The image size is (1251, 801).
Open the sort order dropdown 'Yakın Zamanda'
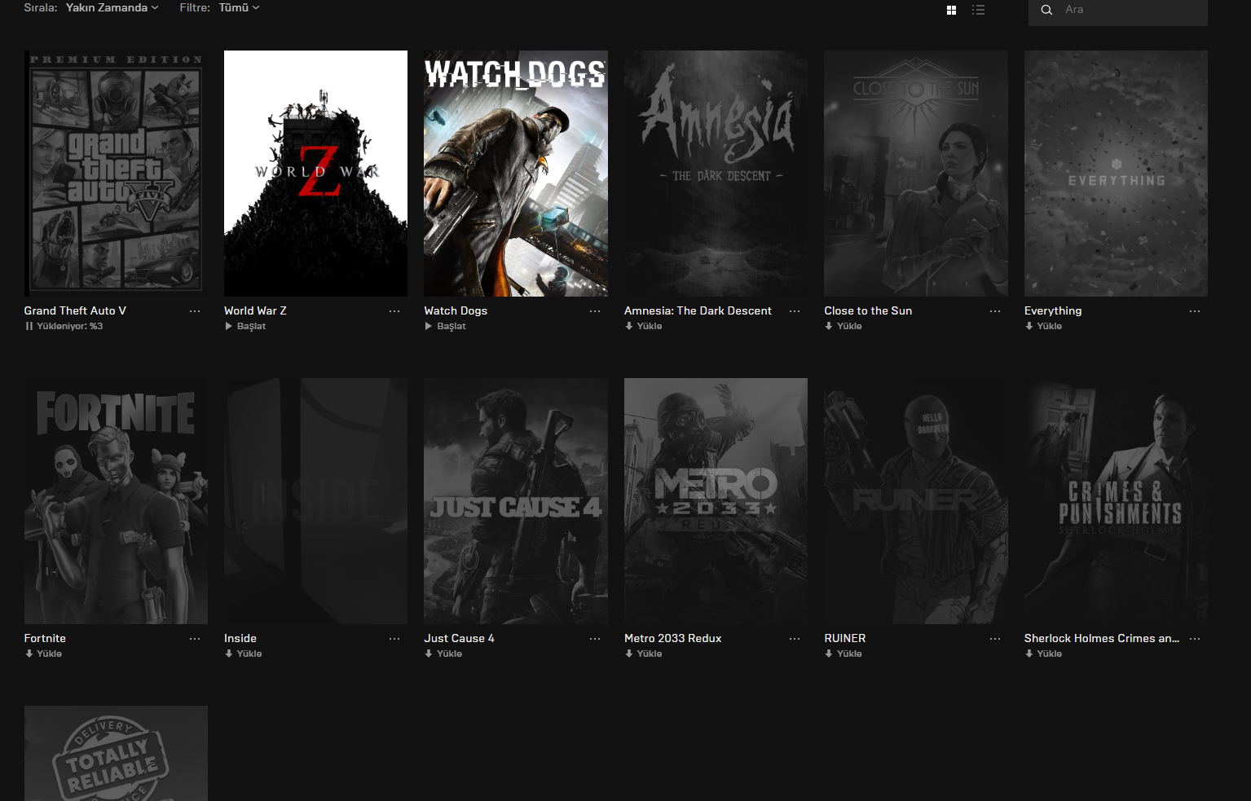(112, 7)
